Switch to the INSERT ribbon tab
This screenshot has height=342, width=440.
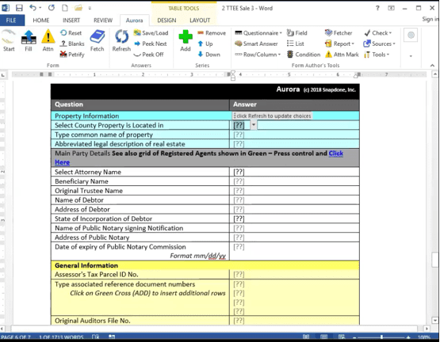(71, 20)
